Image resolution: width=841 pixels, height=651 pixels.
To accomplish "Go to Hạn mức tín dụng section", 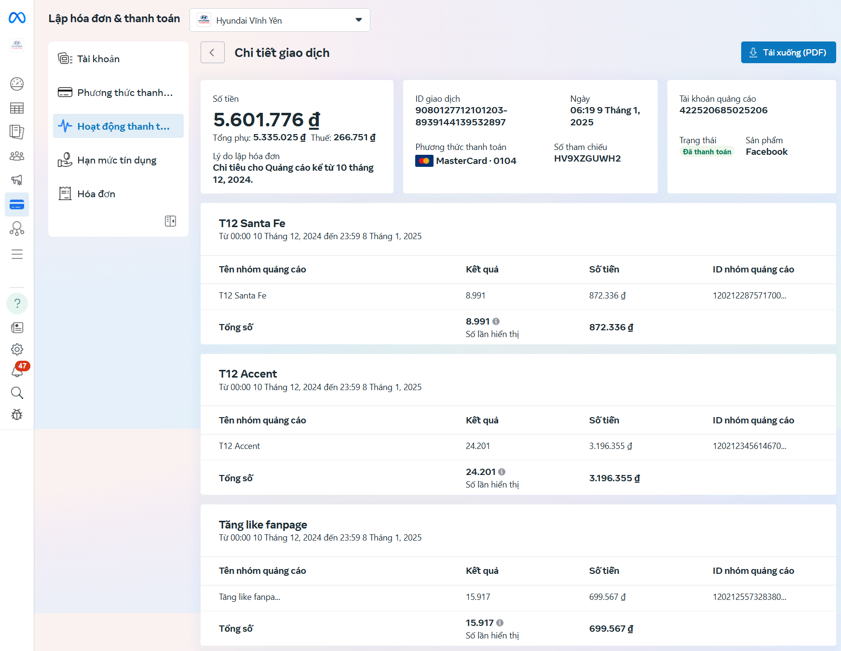I will click(117, 160).
